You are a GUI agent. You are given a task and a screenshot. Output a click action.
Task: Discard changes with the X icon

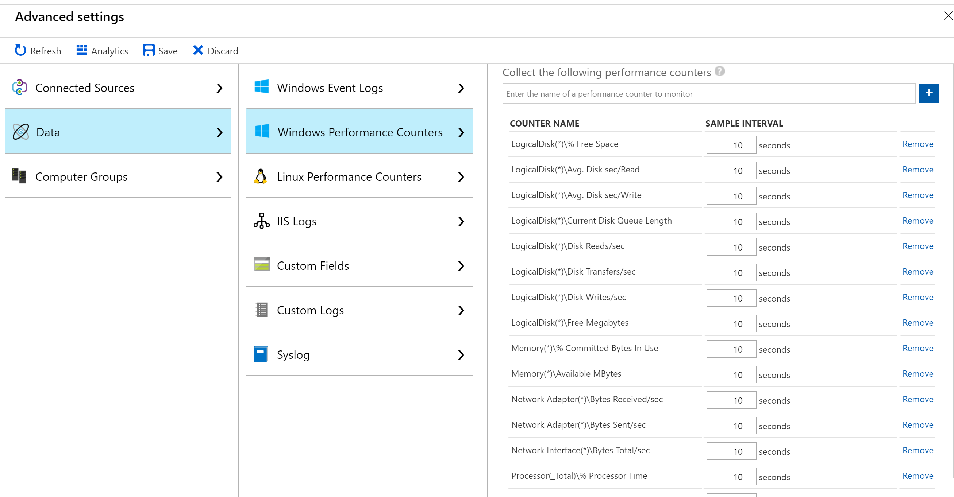point(198,50)
